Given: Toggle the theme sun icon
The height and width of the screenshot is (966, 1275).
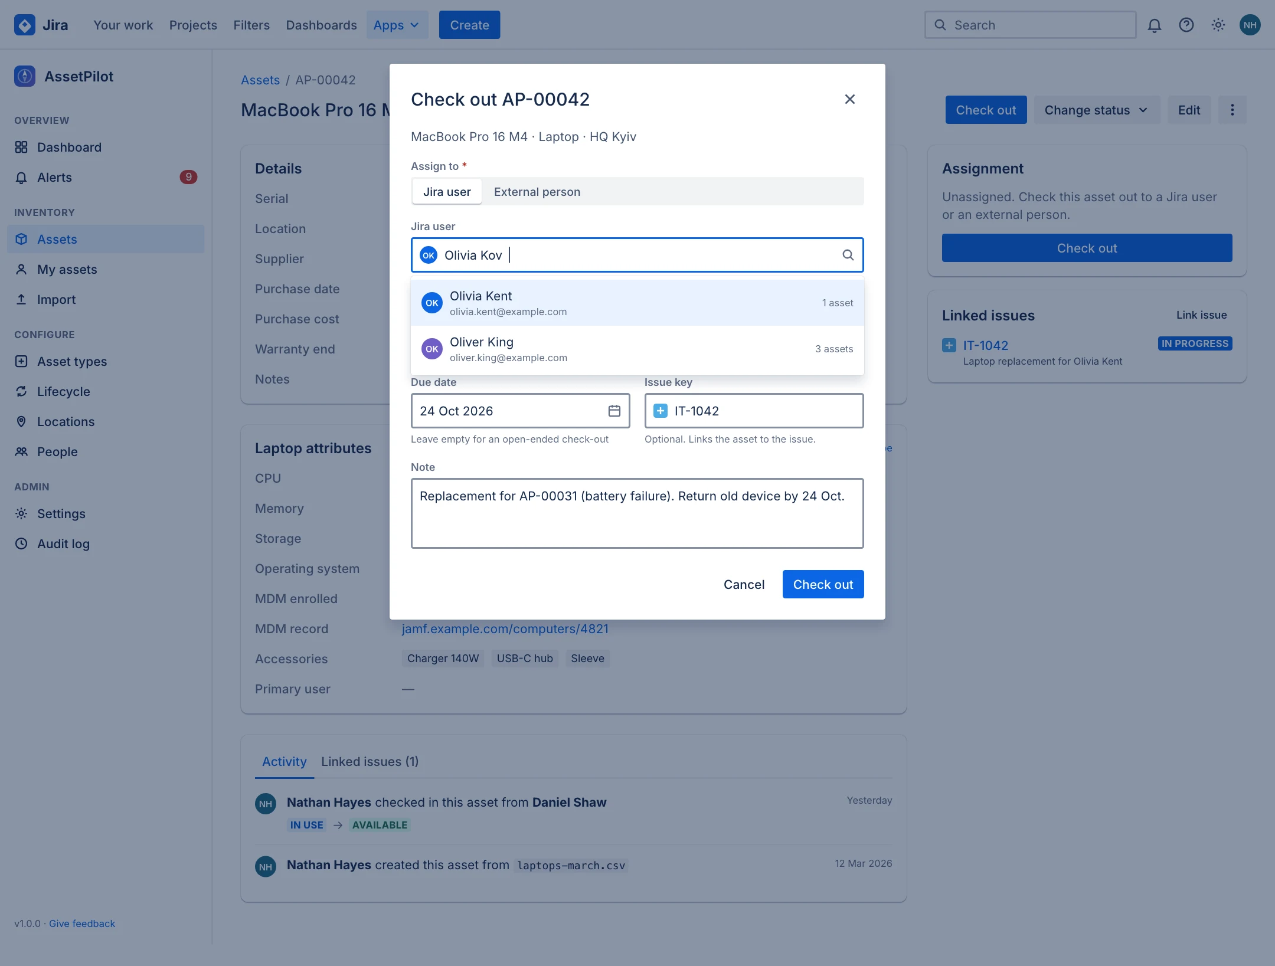Looking at the screenshot, I should pos(1218,25).
